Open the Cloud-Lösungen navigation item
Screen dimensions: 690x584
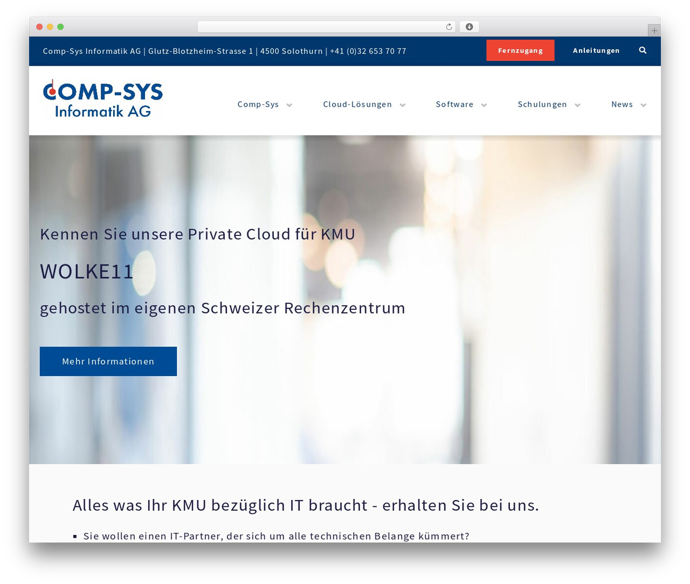(357, 105)
